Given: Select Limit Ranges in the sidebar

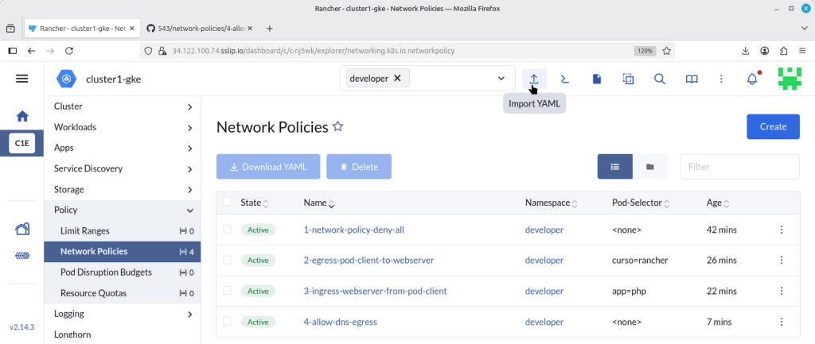Looking at the screenshot, I should (123, 231).
